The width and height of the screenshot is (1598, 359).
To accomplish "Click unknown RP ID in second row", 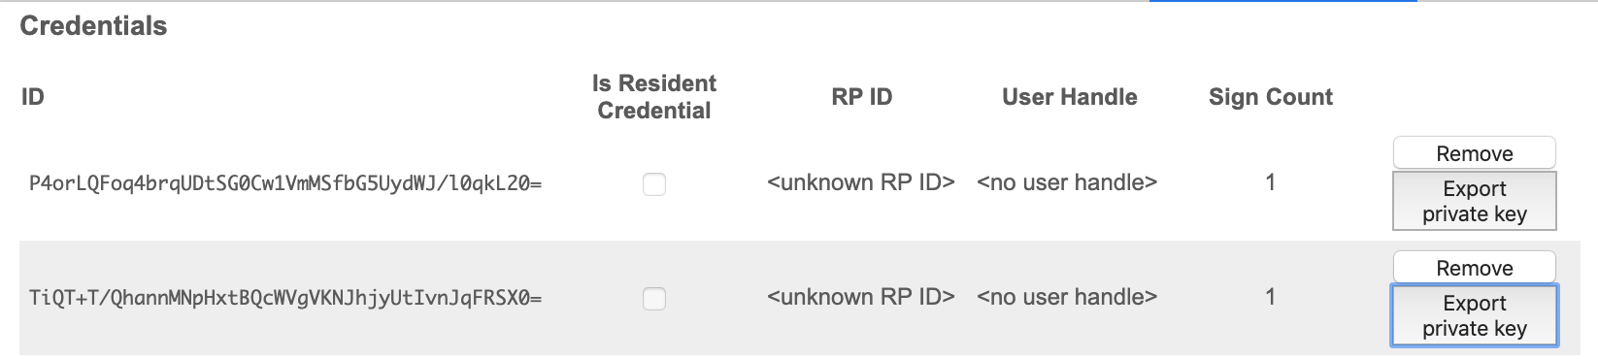I will 861,297.
